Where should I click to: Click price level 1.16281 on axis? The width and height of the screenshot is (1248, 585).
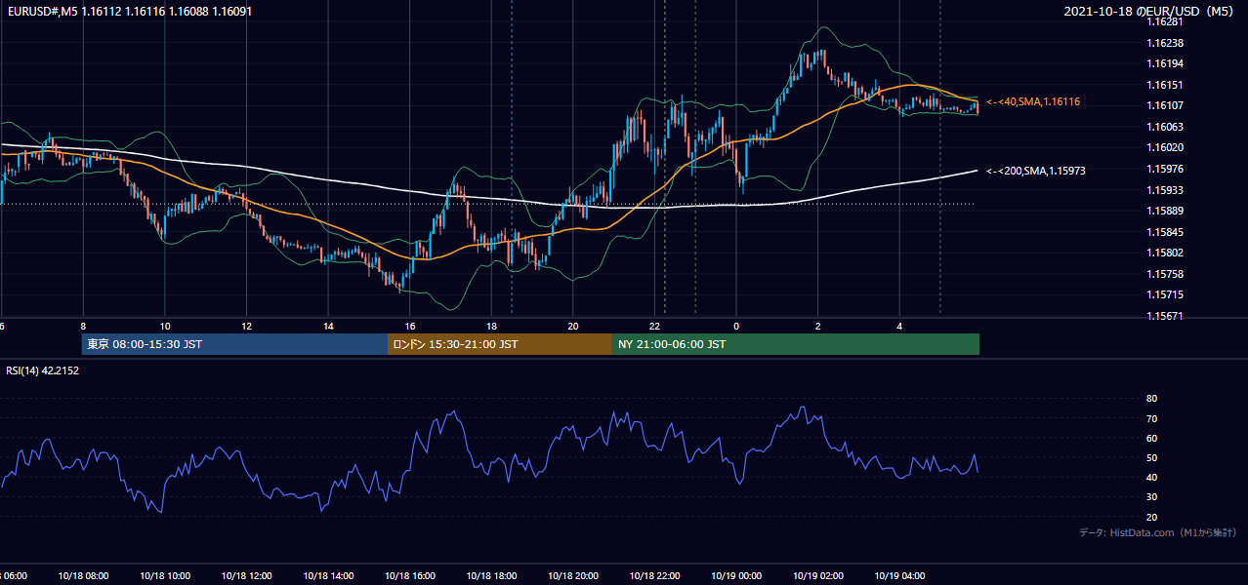[1166, 21]
